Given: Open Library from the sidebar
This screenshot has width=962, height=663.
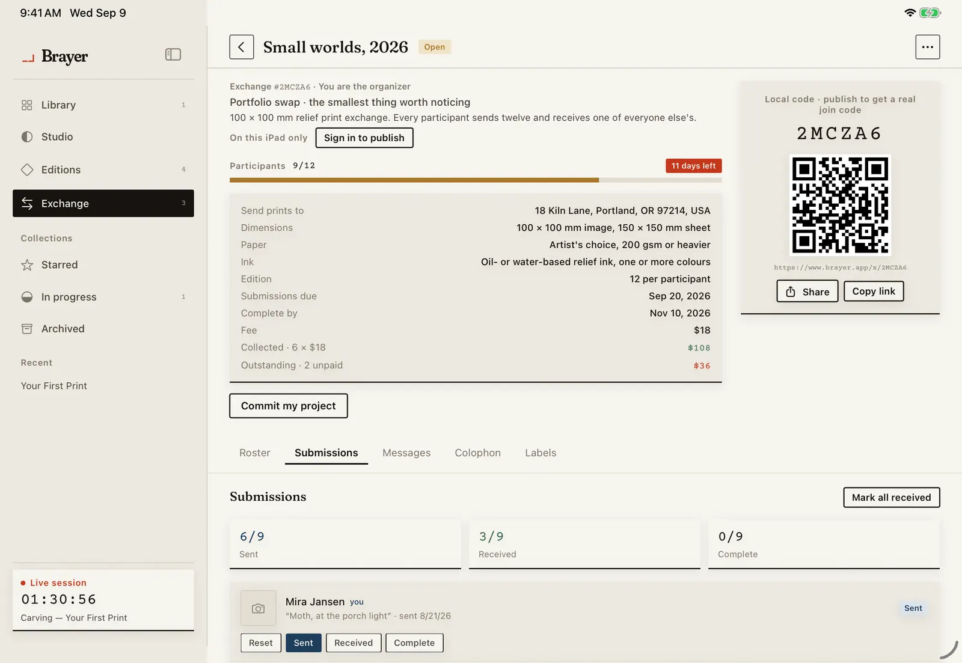Looking at the screenshot, I should pyautogui.click(x=103, y=105).
